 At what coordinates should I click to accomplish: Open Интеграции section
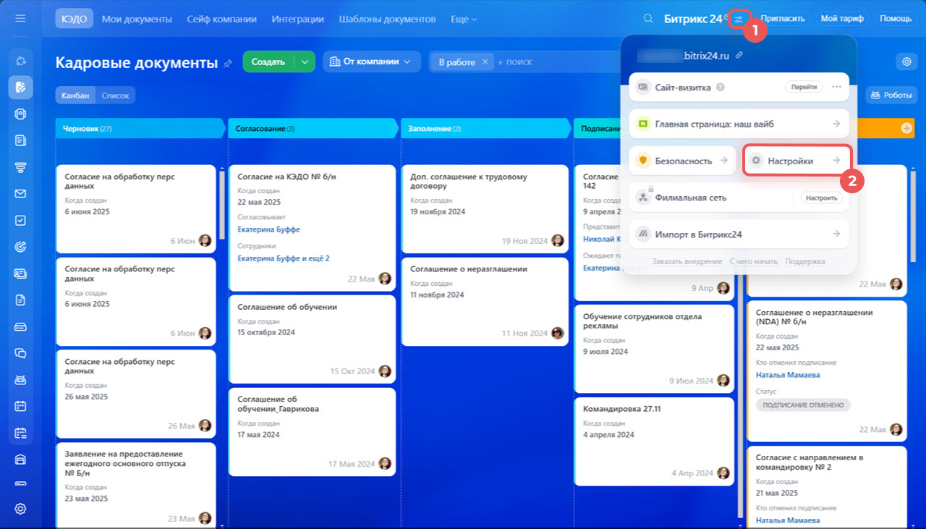click(x=298, y=19)
